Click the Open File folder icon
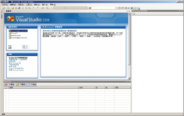The image size is (184, 116). [x=13, y=8]
